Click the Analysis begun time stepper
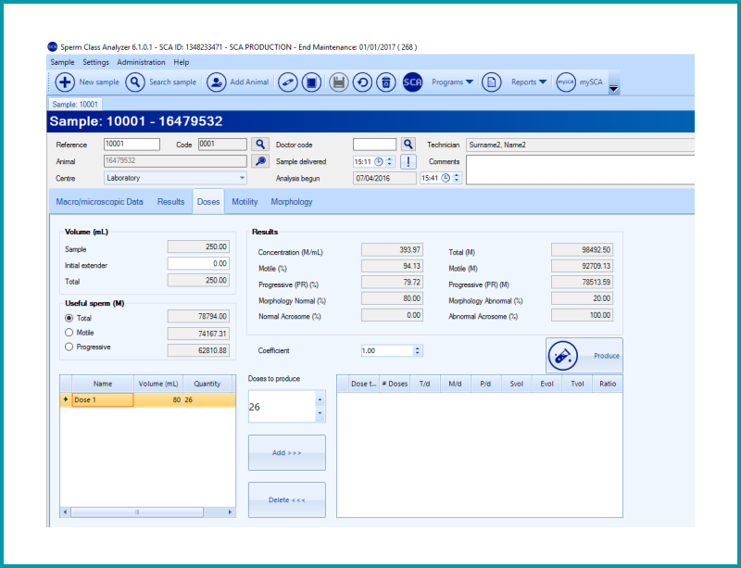Screen dimensions: 741x568 tap(457, 178)
